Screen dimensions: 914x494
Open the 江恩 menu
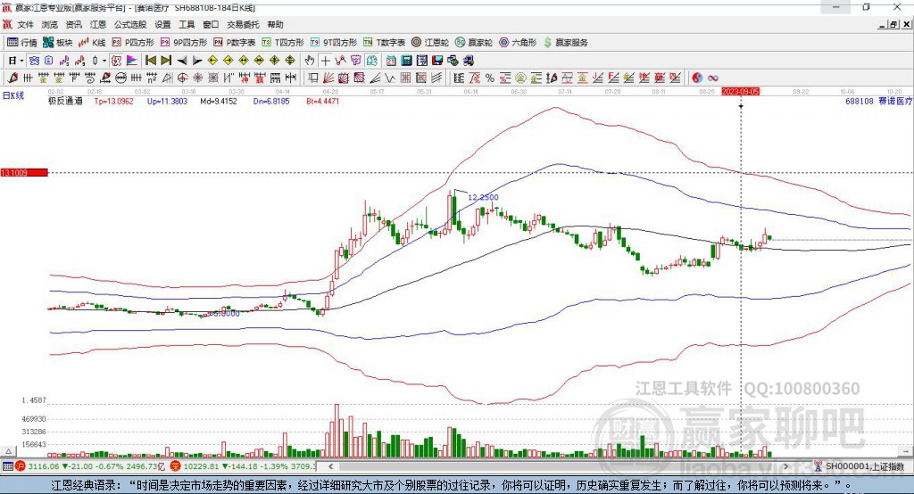98,24
